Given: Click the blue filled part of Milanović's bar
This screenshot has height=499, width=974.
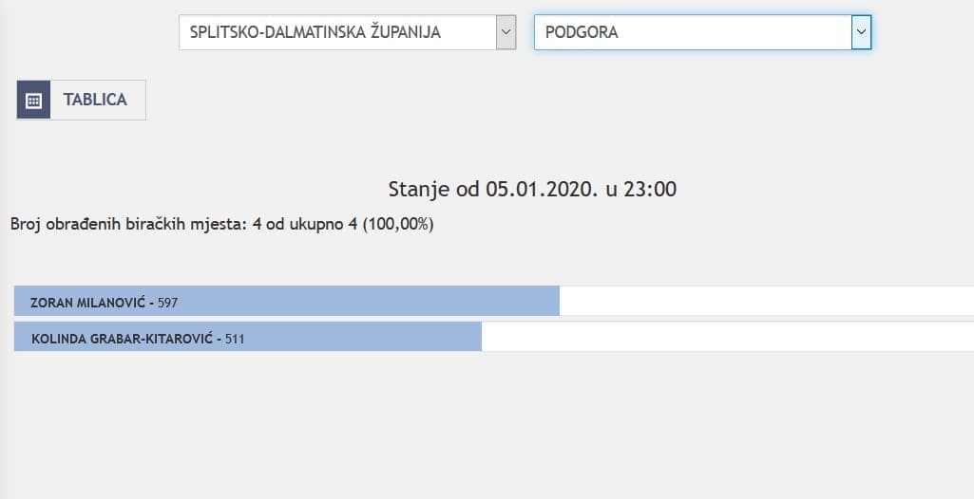Looking at the screenshot, I should (380, 302).
